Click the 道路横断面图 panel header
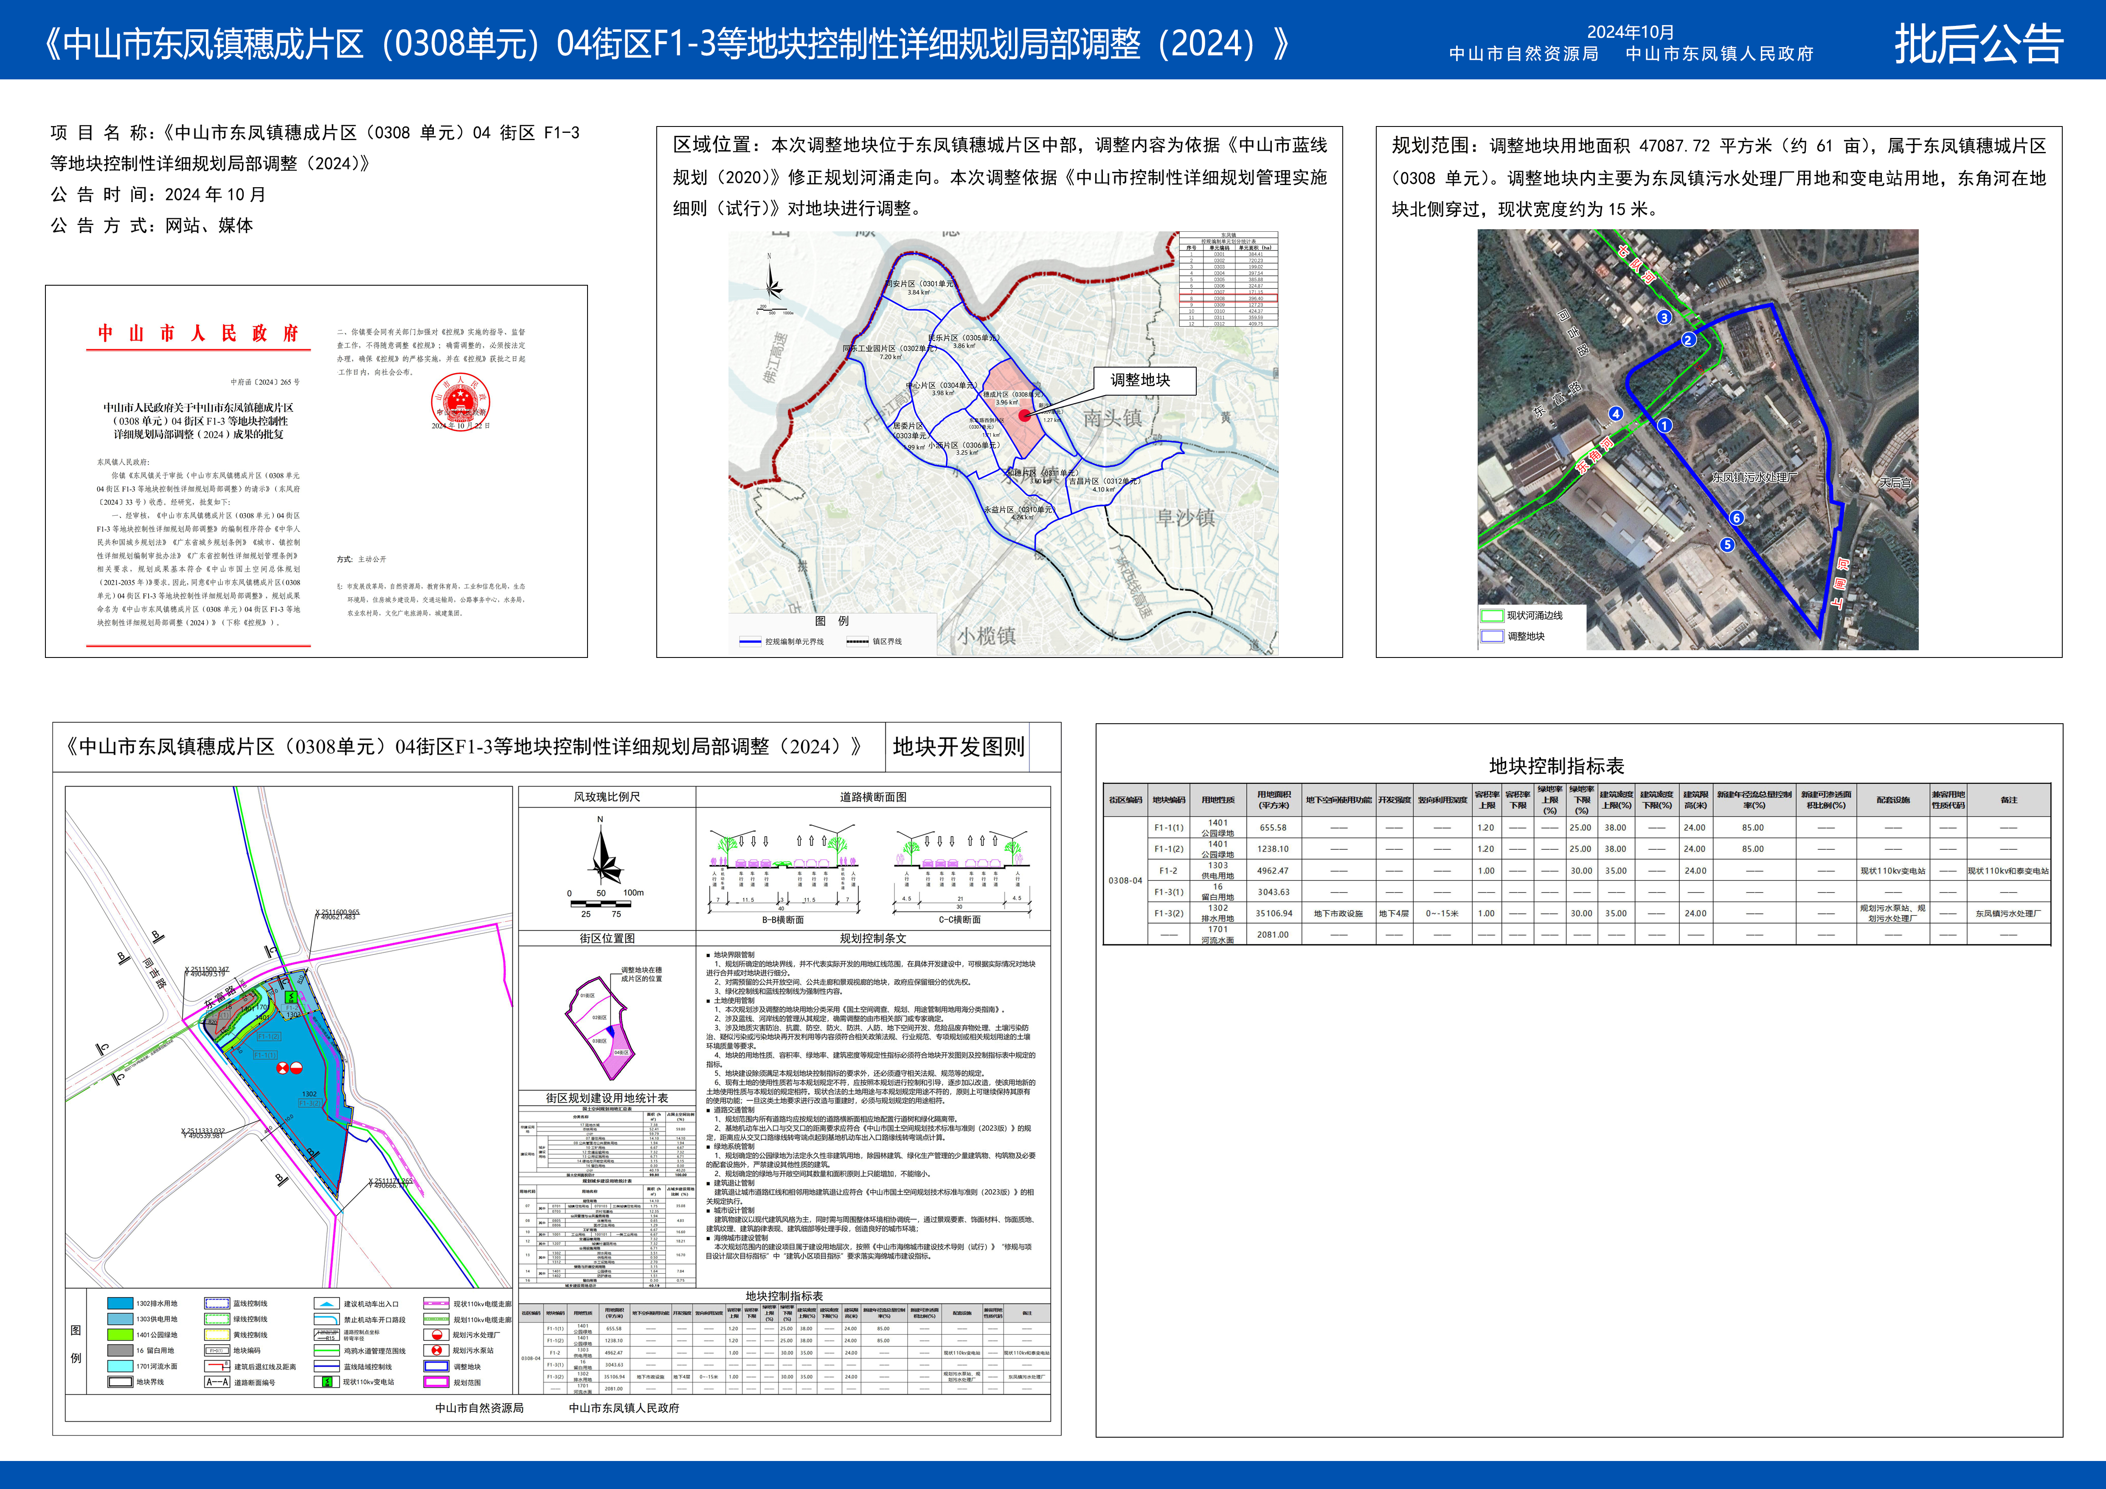The height and width of the screenshot is (1489, 2106). (872, 797)
